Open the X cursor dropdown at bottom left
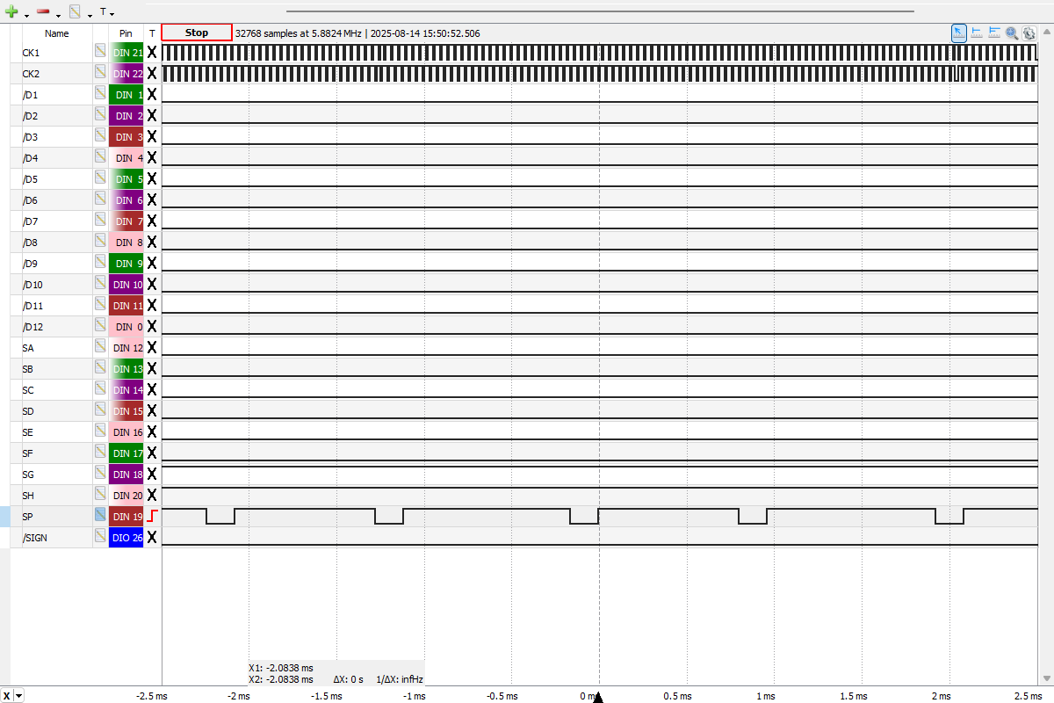The height and width of the screenshot is (703, 1054). 19,696
